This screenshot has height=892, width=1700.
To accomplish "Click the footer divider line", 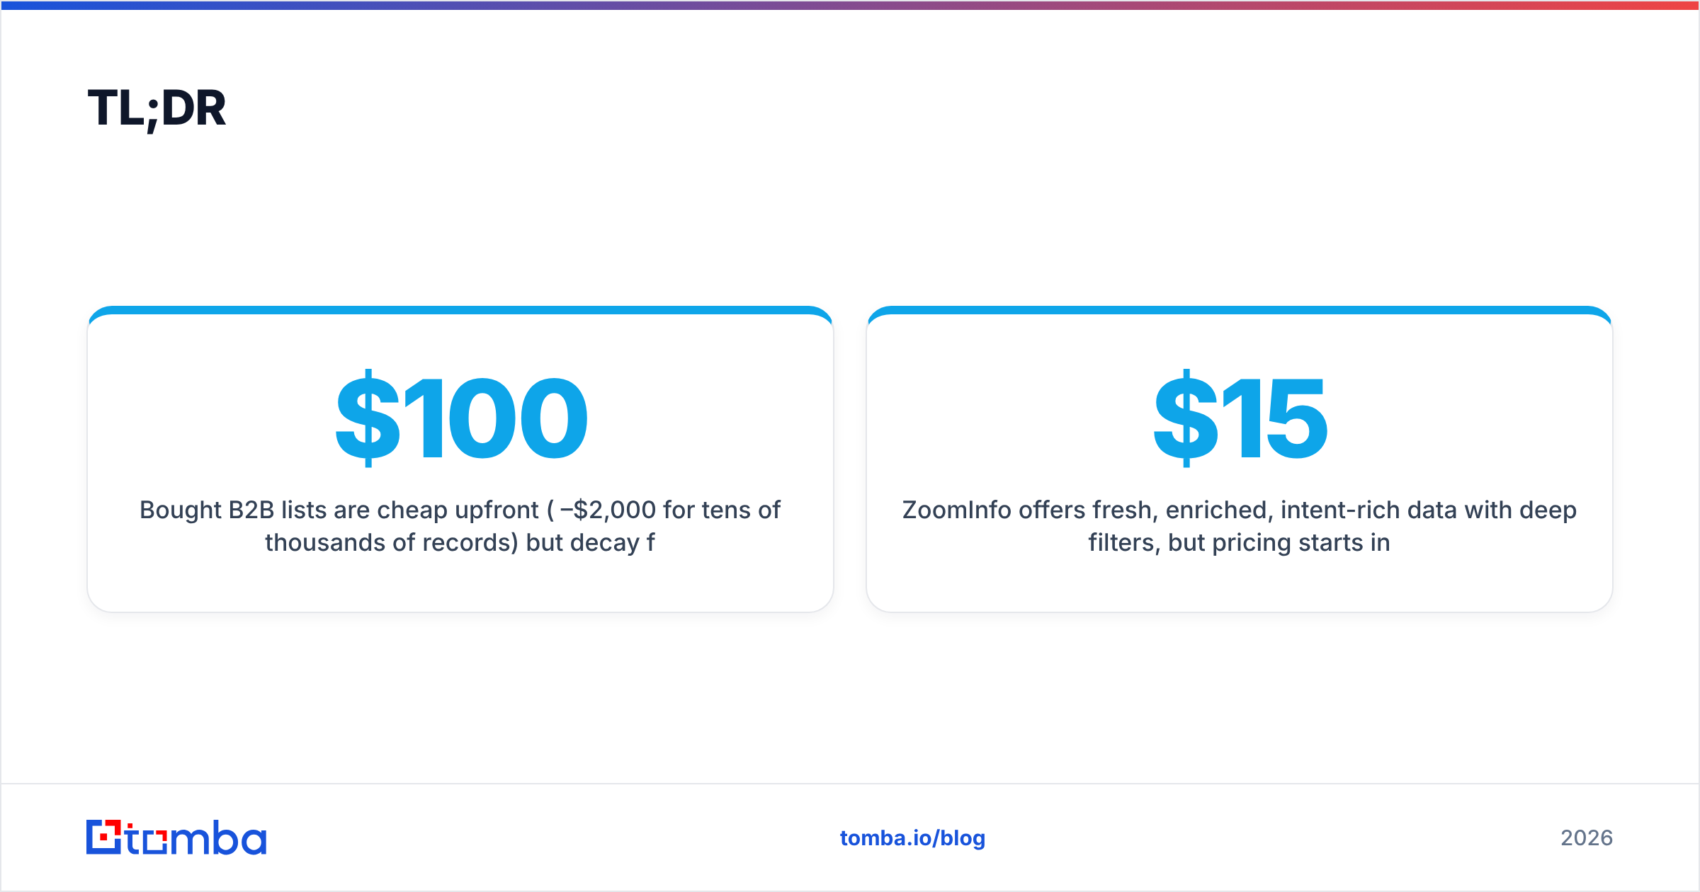I will 850,784.
